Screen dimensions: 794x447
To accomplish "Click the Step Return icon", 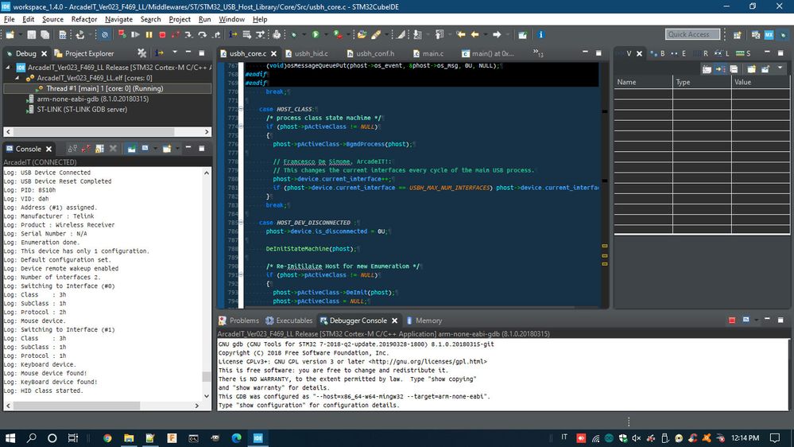I will click(216, 34).
